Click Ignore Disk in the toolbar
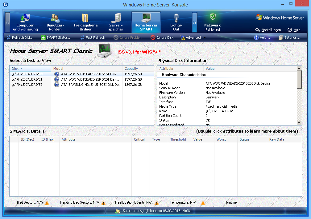The width and height of the screenshot is (311, 219). pyautogui.click(x=162, y=38)
